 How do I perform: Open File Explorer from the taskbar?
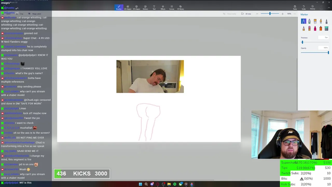(x=169, y=184)
